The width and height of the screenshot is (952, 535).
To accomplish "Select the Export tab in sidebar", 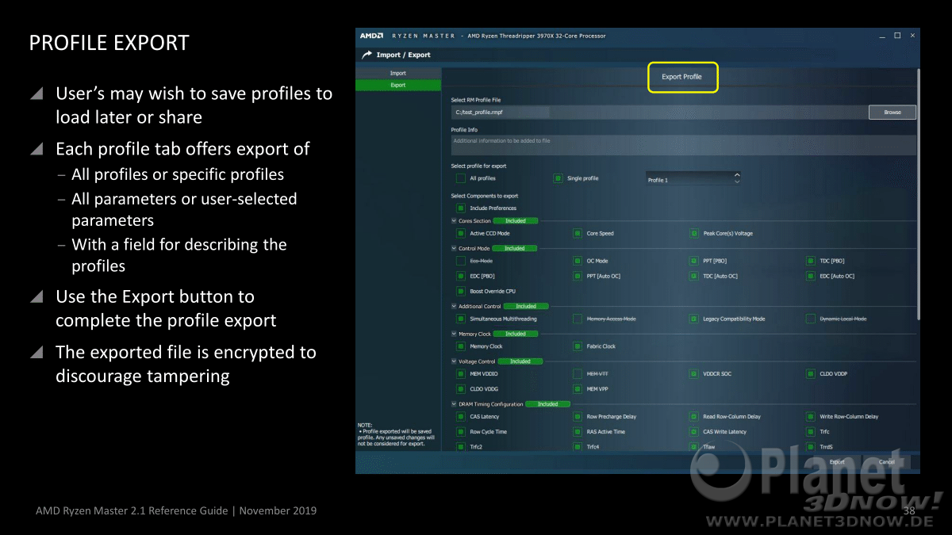I will pyautogui.click(x=397, y=85).
